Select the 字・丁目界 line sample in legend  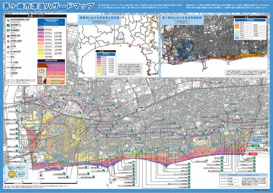coord(8,62)
